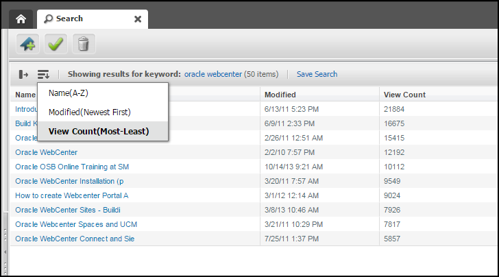Click view count value 7926

pos(392,210)
